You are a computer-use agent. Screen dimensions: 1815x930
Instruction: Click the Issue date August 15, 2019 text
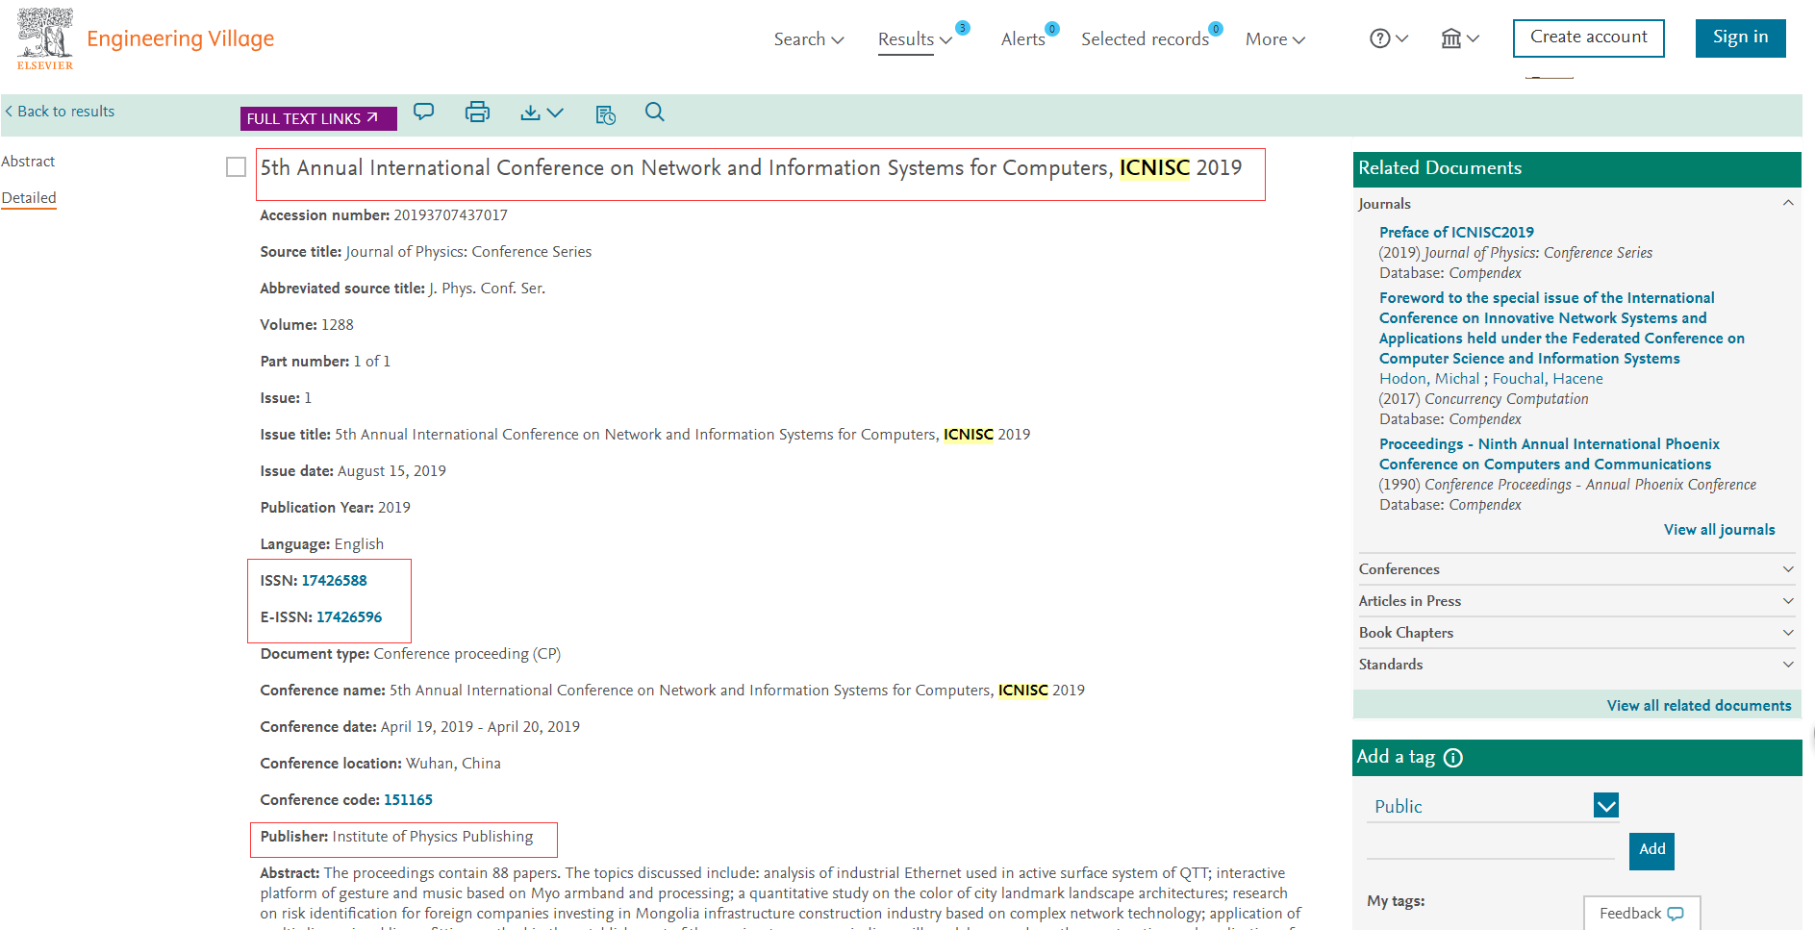coord(353,471)
